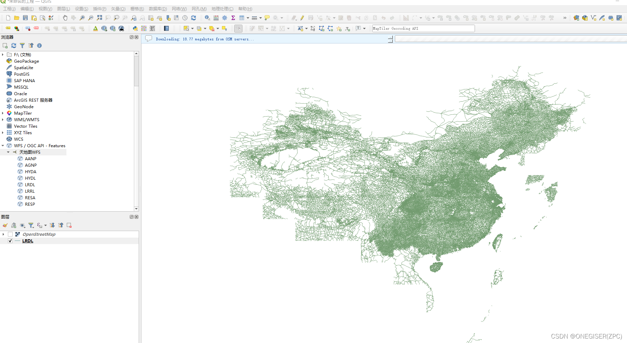
Task: Select the ArcGIS REST 服务器 item
Action: [33, 100]
